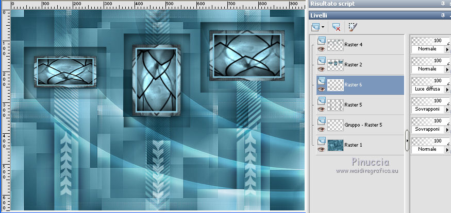Click the Raster 1 opacity slider
Image resolution: width=451 pixels, height=213 pixels.
[430, 141]
